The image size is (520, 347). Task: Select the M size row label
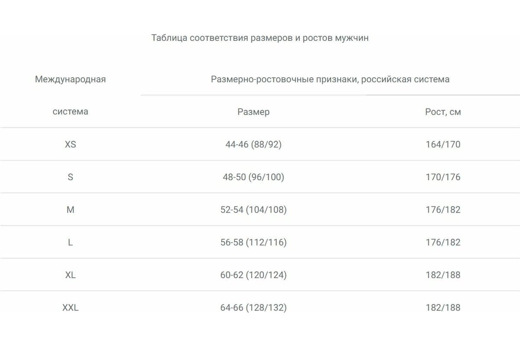pos(70,210)
